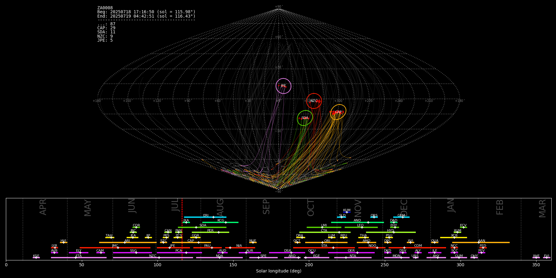Click the ETA shower bar in timeline

(x=79, y=258)
